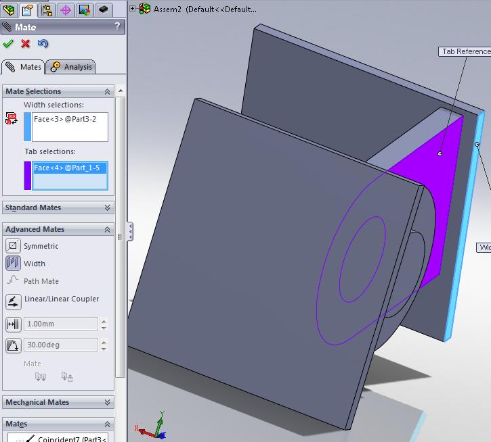Collapse the Advanced Mates section

107,229
